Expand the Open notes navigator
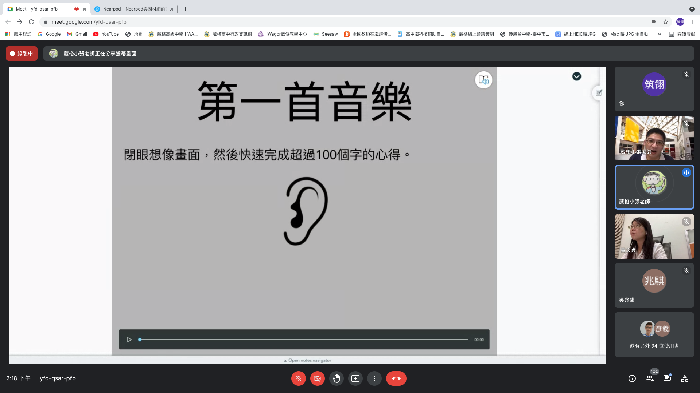The height and width of the screenshot is (393, 700). 307,360
